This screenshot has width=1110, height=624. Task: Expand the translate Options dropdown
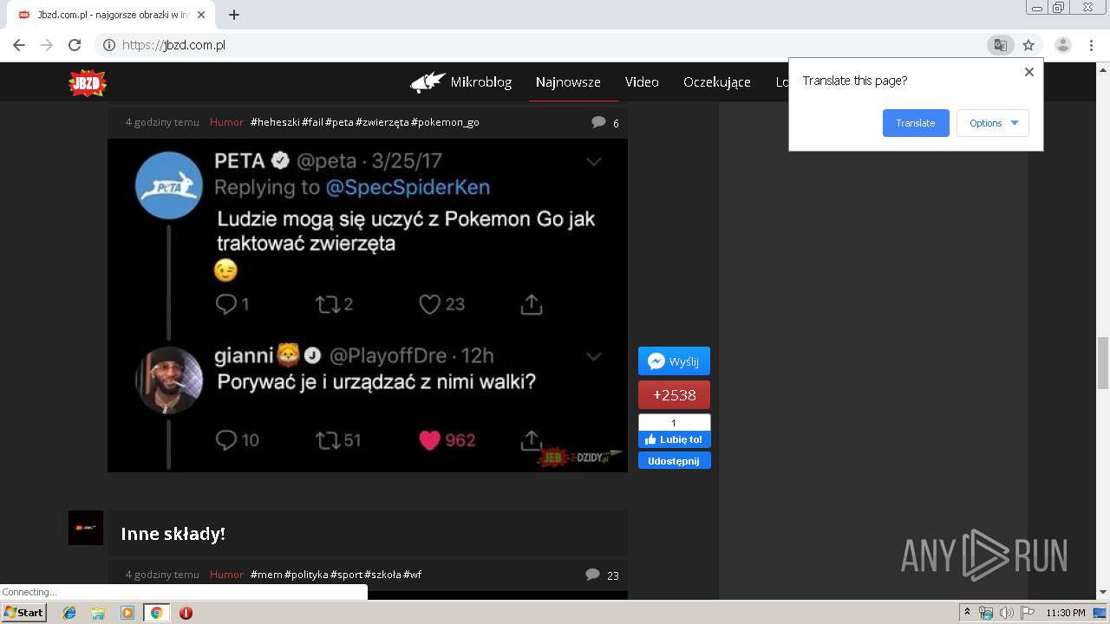pos(993,123)
